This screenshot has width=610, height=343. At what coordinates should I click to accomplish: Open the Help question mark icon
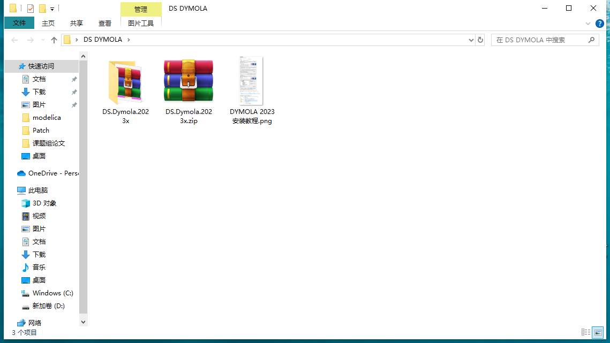coord(599,24)
